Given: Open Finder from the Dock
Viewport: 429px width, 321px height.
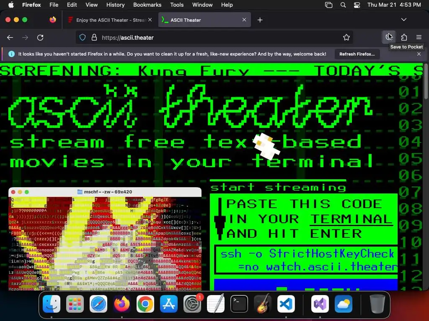Looking at the screenshot, I should [52, 304].
